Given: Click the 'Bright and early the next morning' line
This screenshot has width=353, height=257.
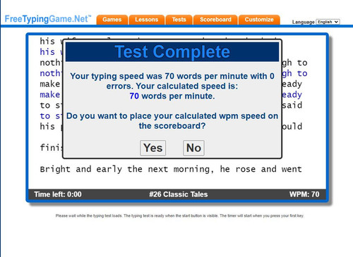Looking at the screenshot, I should pyautogui.click(x=171, y=169).
